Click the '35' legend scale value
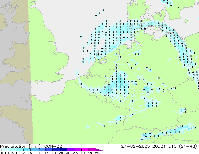This screenshot has height=154, width=199. (x=75, y=153)
